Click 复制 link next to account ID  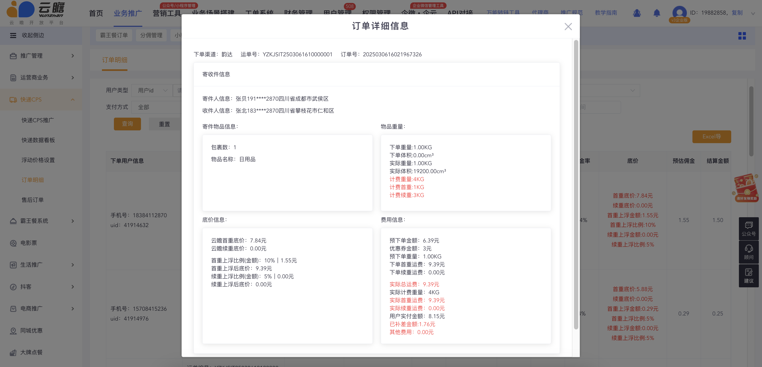point(737,13)
